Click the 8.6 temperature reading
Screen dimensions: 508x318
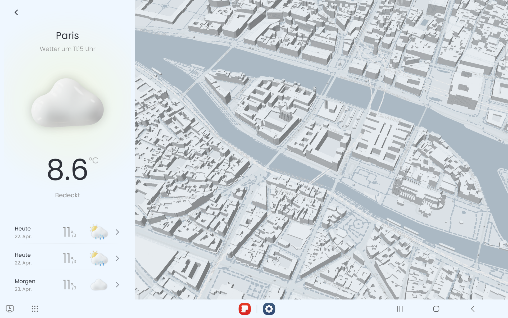coord(67,170)
